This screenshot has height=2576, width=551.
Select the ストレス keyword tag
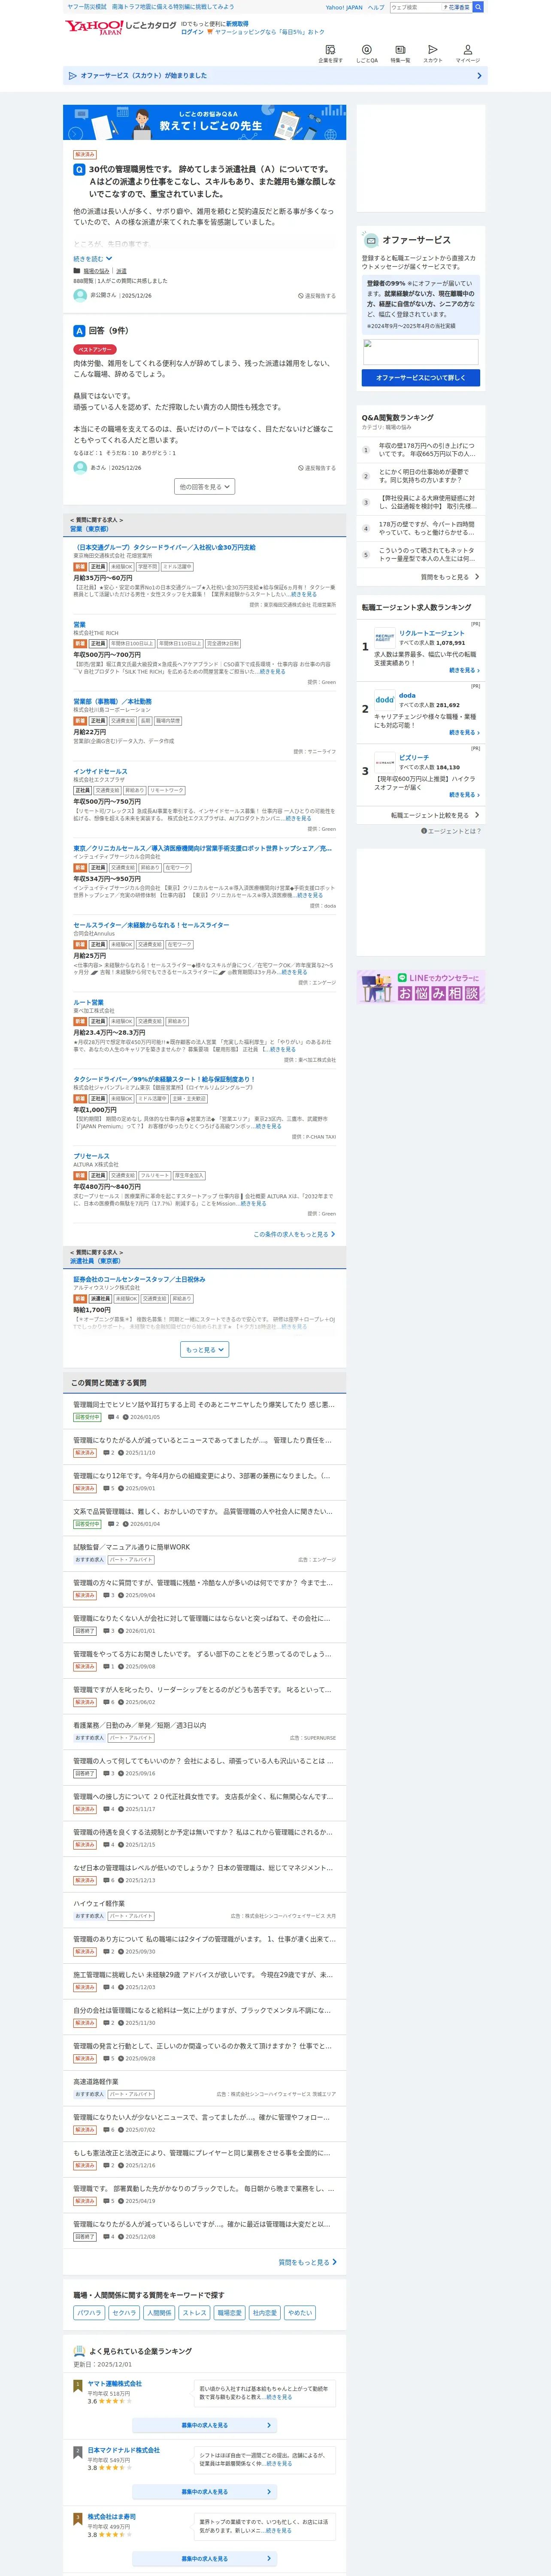(x=194, y=2313)
